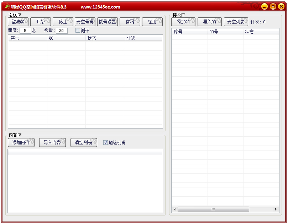Click the 登陆QQ login button
This screenshot has width=288, height=224.
pyautogui.click(x=18, y=22)
